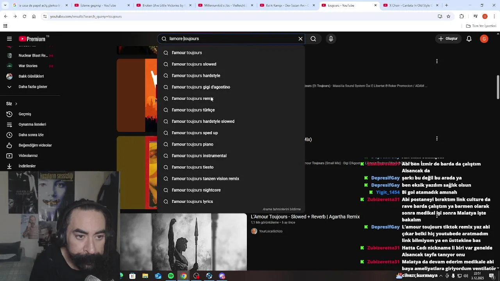Clear the search box with X
The height and width of the screenshot is (281, 500).
pyautogui.click(x=300, y=39)
